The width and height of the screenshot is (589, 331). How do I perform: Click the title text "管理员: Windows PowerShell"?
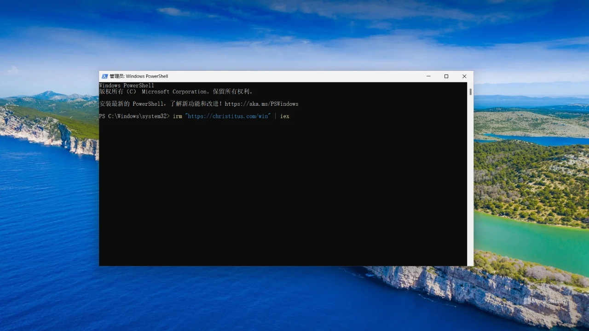139,76
